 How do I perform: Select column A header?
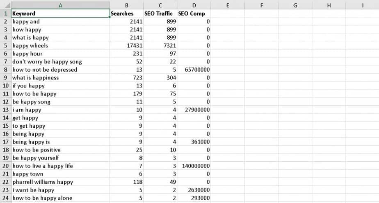tap(60, 5)
